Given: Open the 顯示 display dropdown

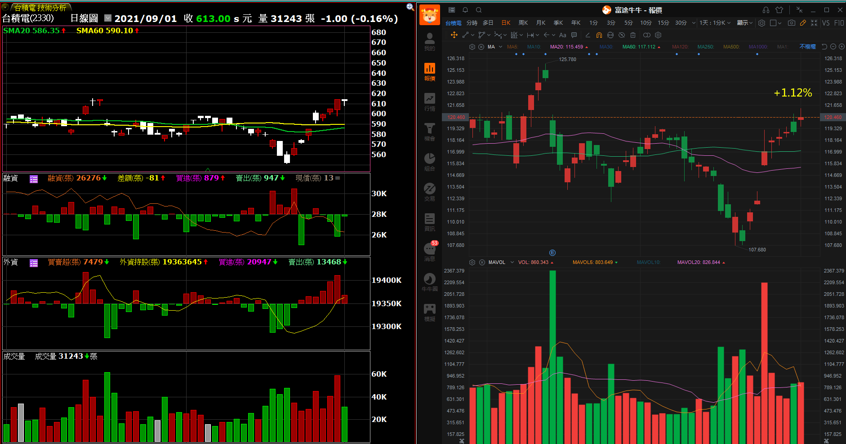Looking at the screenshot, I should coord(744,23).
